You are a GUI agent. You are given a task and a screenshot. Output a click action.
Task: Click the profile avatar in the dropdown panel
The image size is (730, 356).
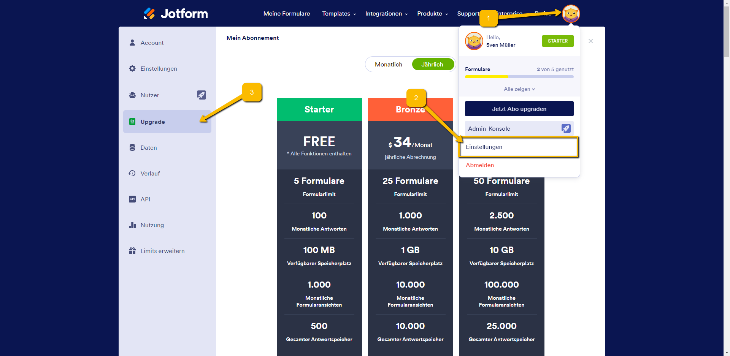(x=474, y=41)
